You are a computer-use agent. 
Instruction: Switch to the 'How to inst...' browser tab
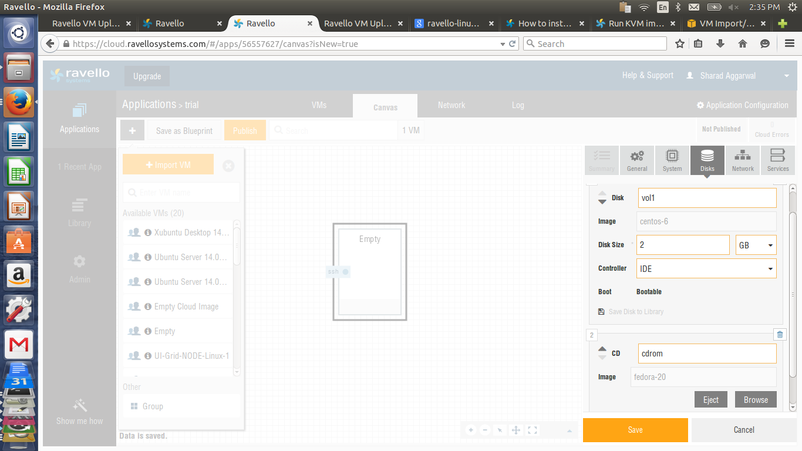pos(544,23)
